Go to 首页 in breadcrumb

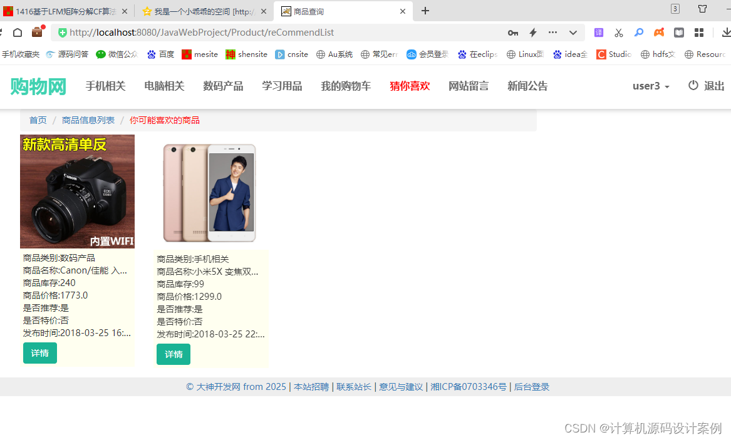coord(38,120)
